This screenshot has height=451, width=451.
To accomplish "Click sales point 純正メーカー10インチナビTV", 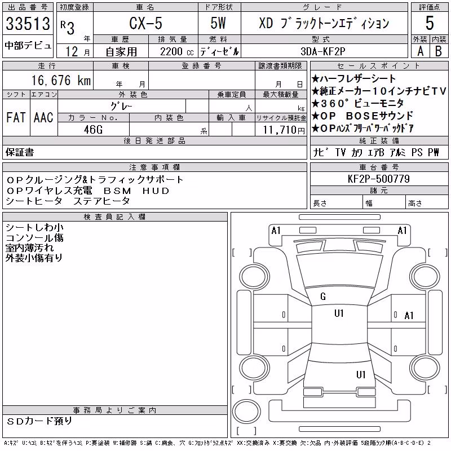I will pos(379,91).
